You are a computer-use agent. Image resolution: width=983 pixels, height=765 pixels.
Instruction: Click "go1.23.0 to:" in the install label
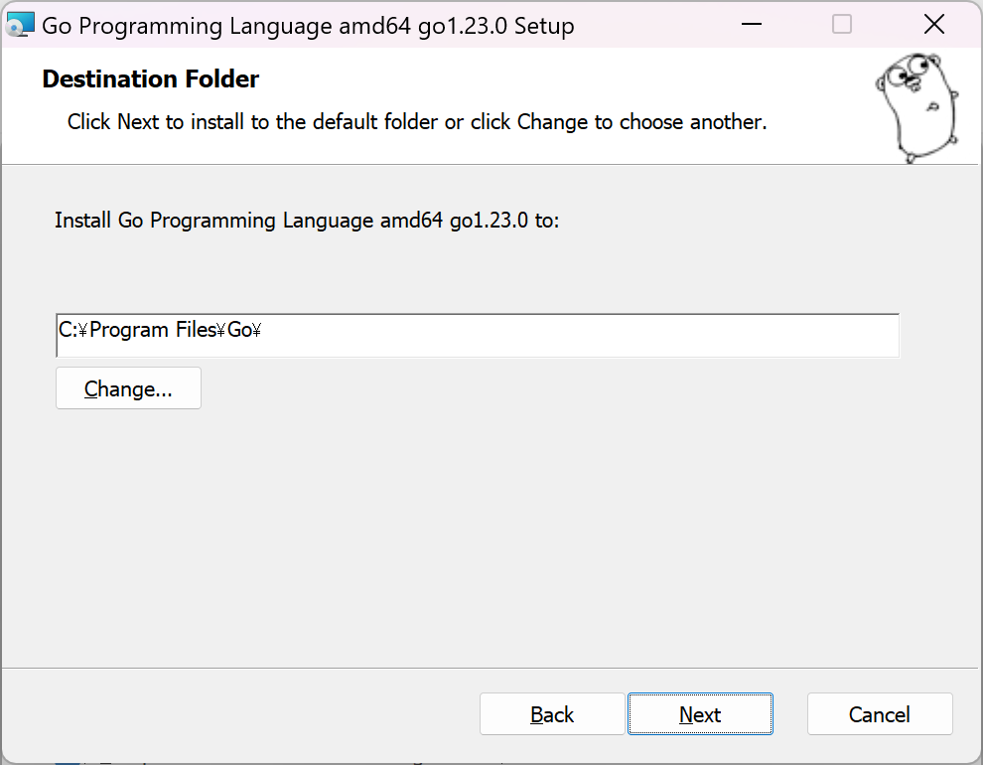[504, 221]
